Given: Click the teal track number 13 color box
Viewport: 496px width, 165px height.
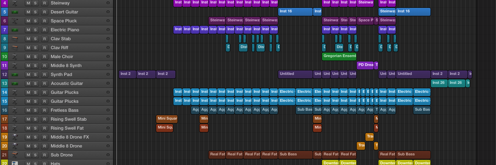Looking at the screenshot, I should point(4,83).
